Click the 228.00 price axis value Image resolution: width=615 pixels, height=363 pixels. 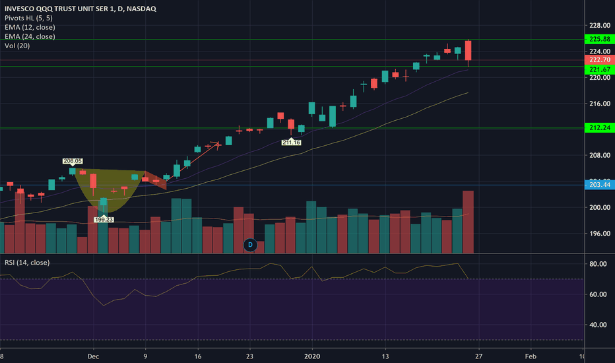click(600, 26)
